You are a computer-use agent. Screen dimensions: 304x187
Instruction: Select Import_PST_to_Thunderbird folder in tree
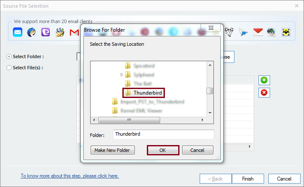tap(152, 101)
